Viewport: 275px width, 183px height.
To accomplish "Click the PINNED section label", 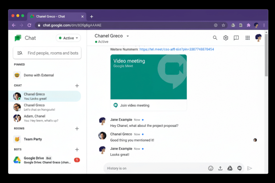I will [19, 64].
